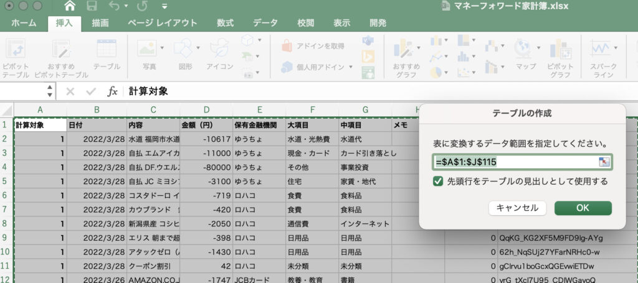638x283 pixels.
Task: Select row 5 header
Action: [x=5, y=181]
